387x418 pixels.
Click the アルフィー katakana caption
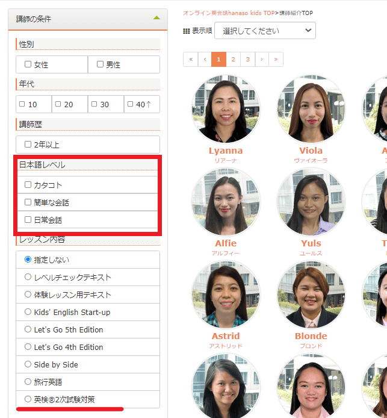[x=226, y=253]
